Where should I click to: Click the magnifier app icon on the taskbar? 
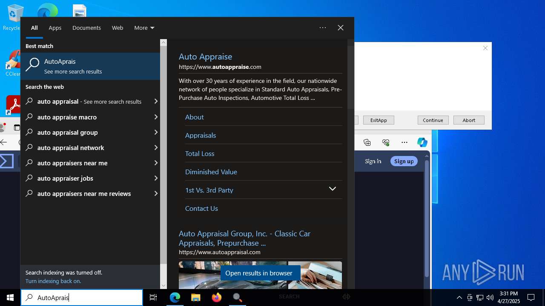(x=237, y=297)
